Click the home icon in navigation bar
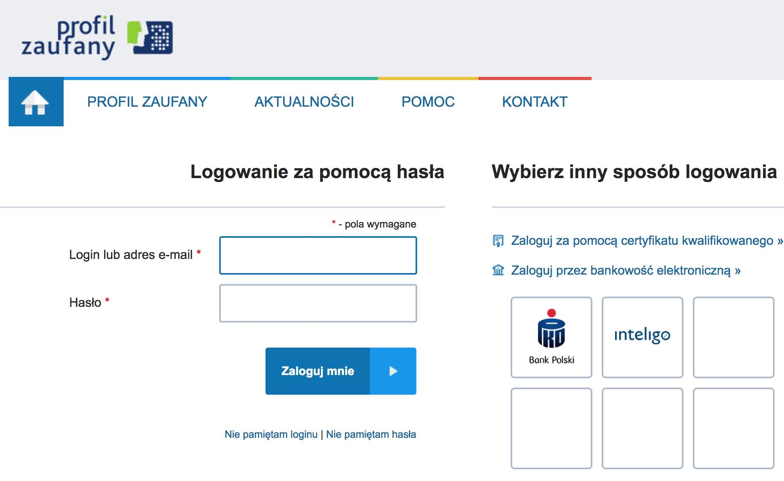784x481 pixels. 35,102
